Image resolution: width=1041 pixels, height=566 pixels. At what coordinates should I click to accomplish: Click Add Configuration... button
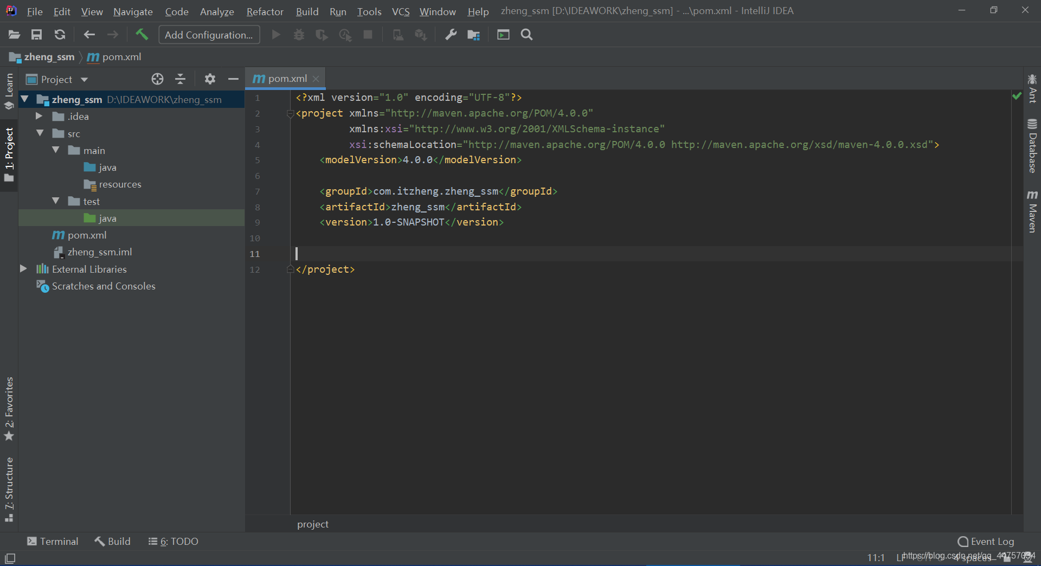click(x=209, y=35)
